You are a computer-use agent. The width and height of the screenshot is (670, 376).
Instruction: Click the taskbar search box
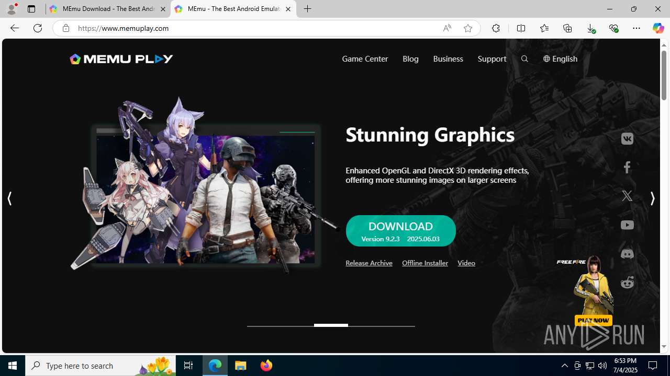click(100, 366)
